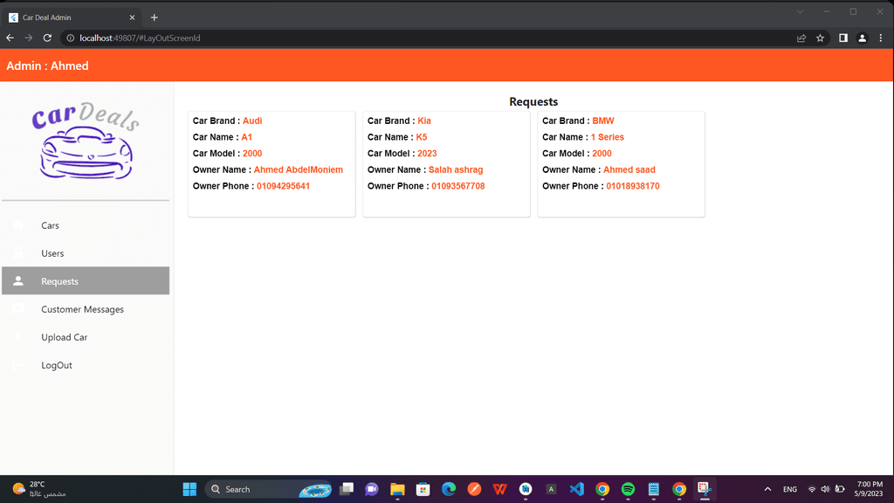Click the car brand value BMW

(x=603, y=121)
